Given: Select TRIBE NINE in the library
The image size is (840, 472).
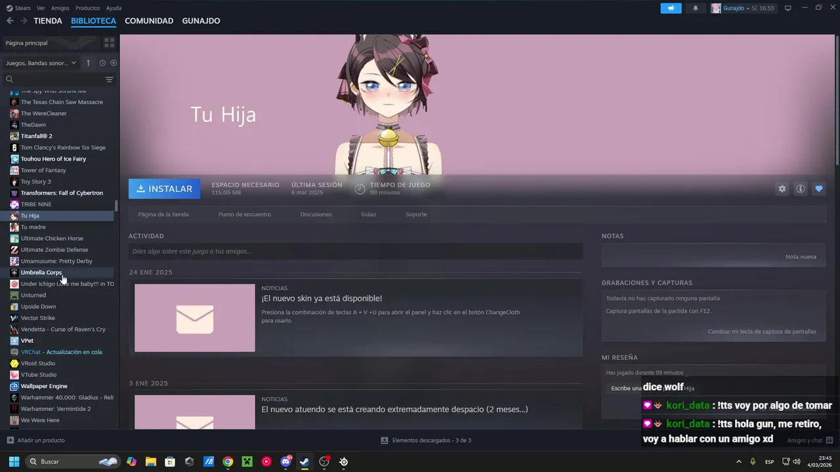Looking at the screenshot, I should [x=36, y=205].
